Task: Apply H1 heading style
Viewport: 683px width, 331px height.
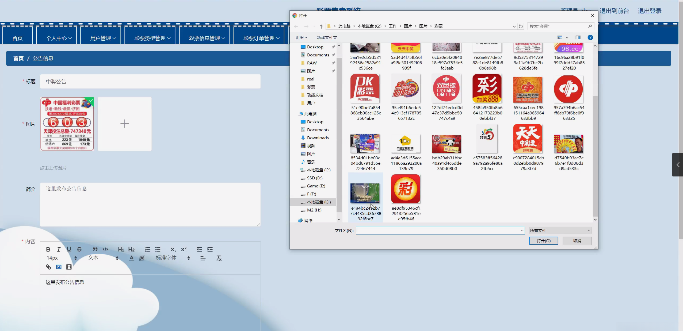Action: pos(121,249)
